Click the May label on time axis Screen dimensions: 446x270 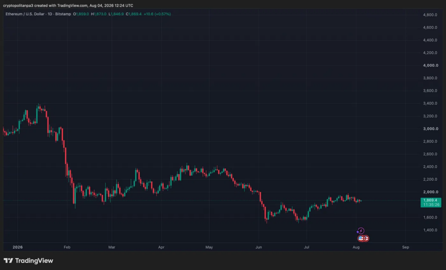209,247
